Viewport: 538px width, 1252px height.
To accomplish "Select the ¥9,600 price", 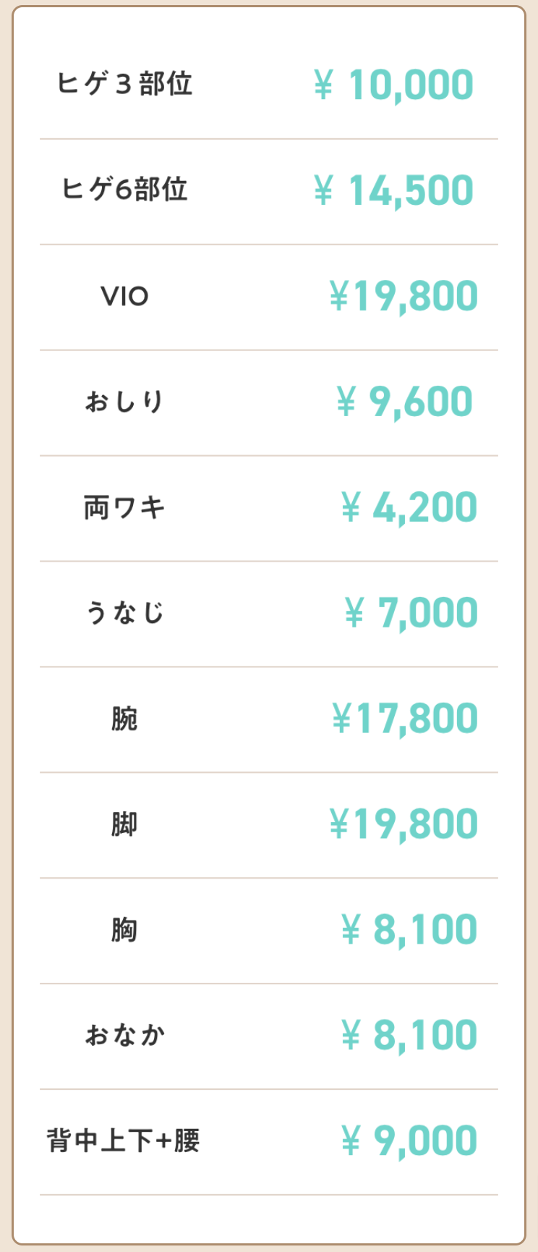I will pyautogui.click(x=405, y=402).
